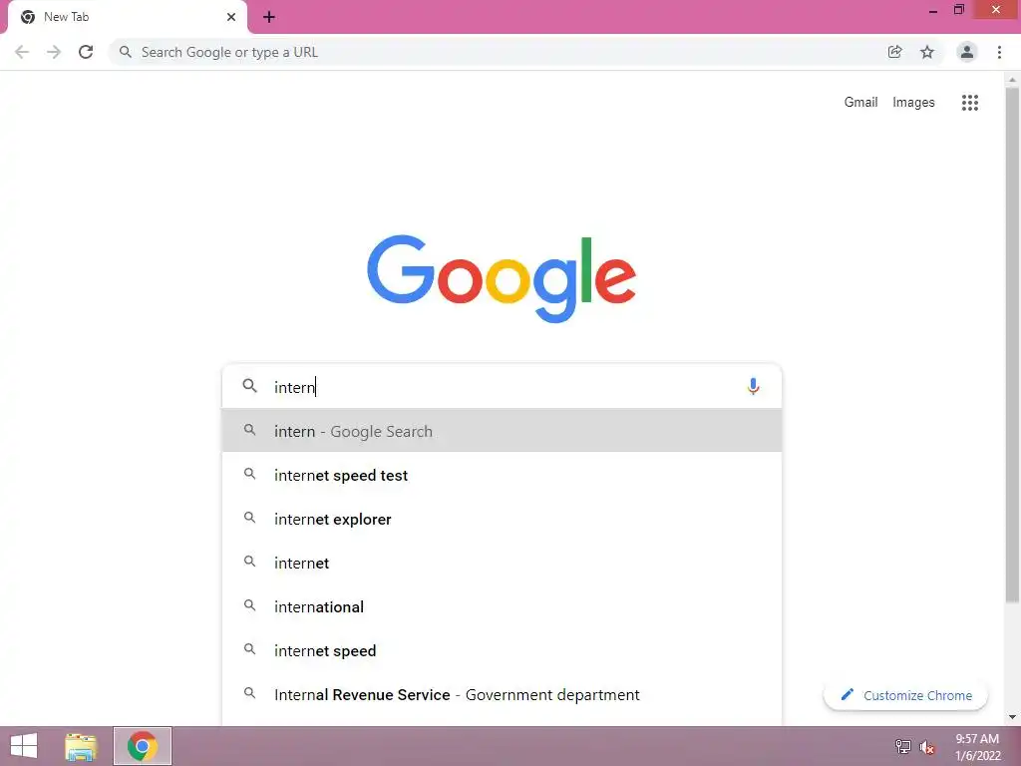
Task: Choose suggestion internet speed test
Action: [x=502, y=475]
